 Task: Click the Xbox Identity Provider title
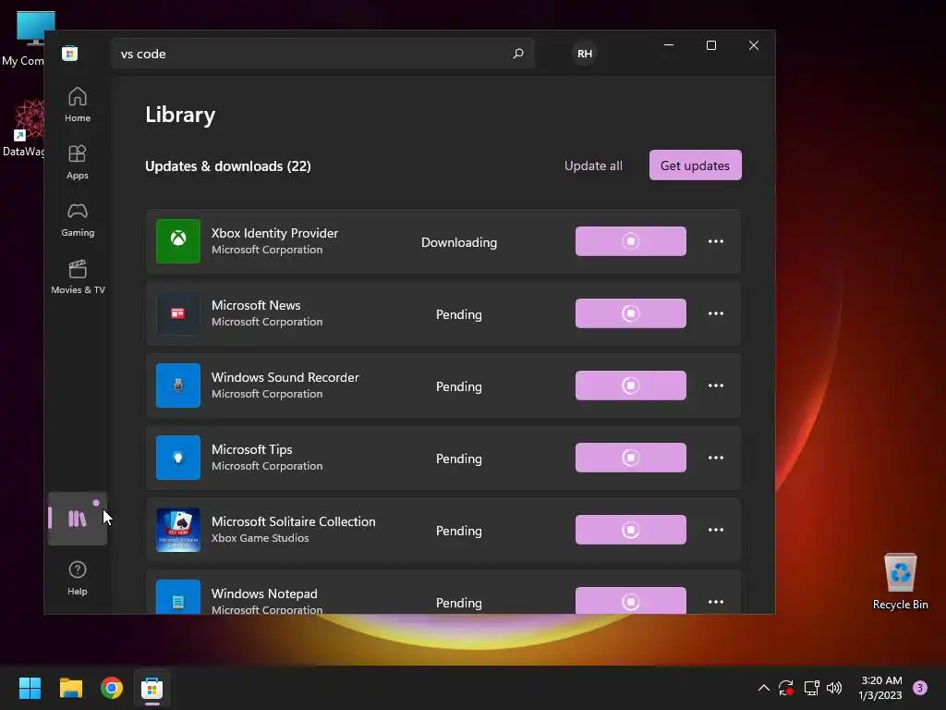pos(274,233)
